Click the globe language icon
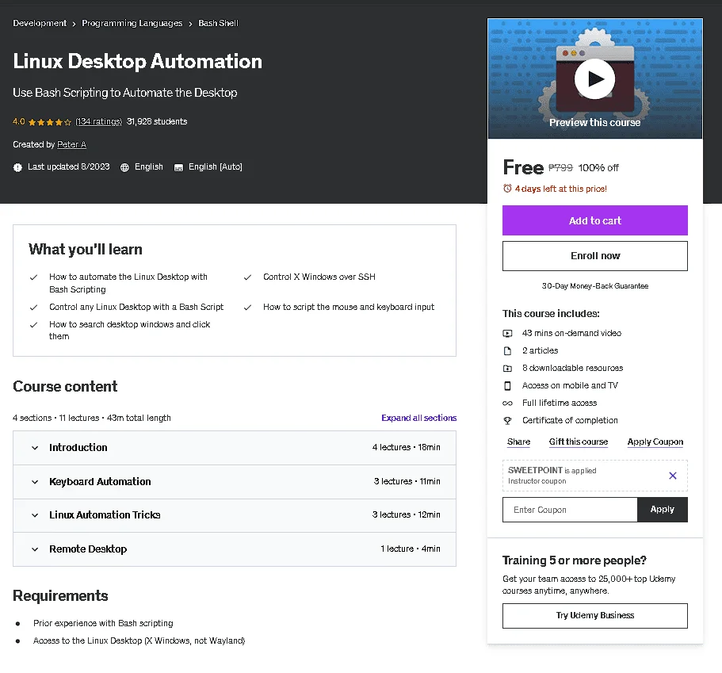 pyautogui.click(x=124, y=168)
